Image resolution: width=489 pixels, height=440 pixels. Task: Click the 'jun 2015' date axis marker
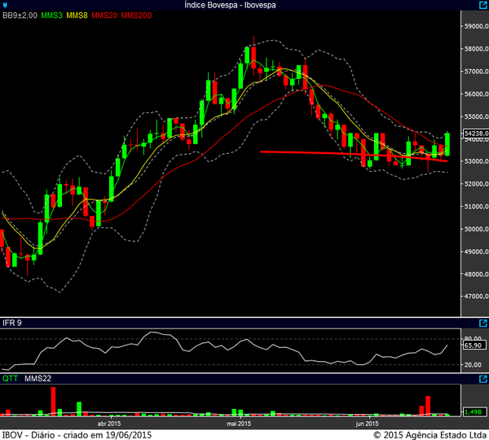367,424
